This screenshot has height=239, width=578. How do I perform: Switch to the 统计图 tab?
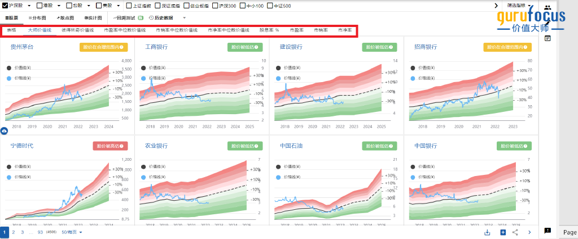[x=93, y=17]
